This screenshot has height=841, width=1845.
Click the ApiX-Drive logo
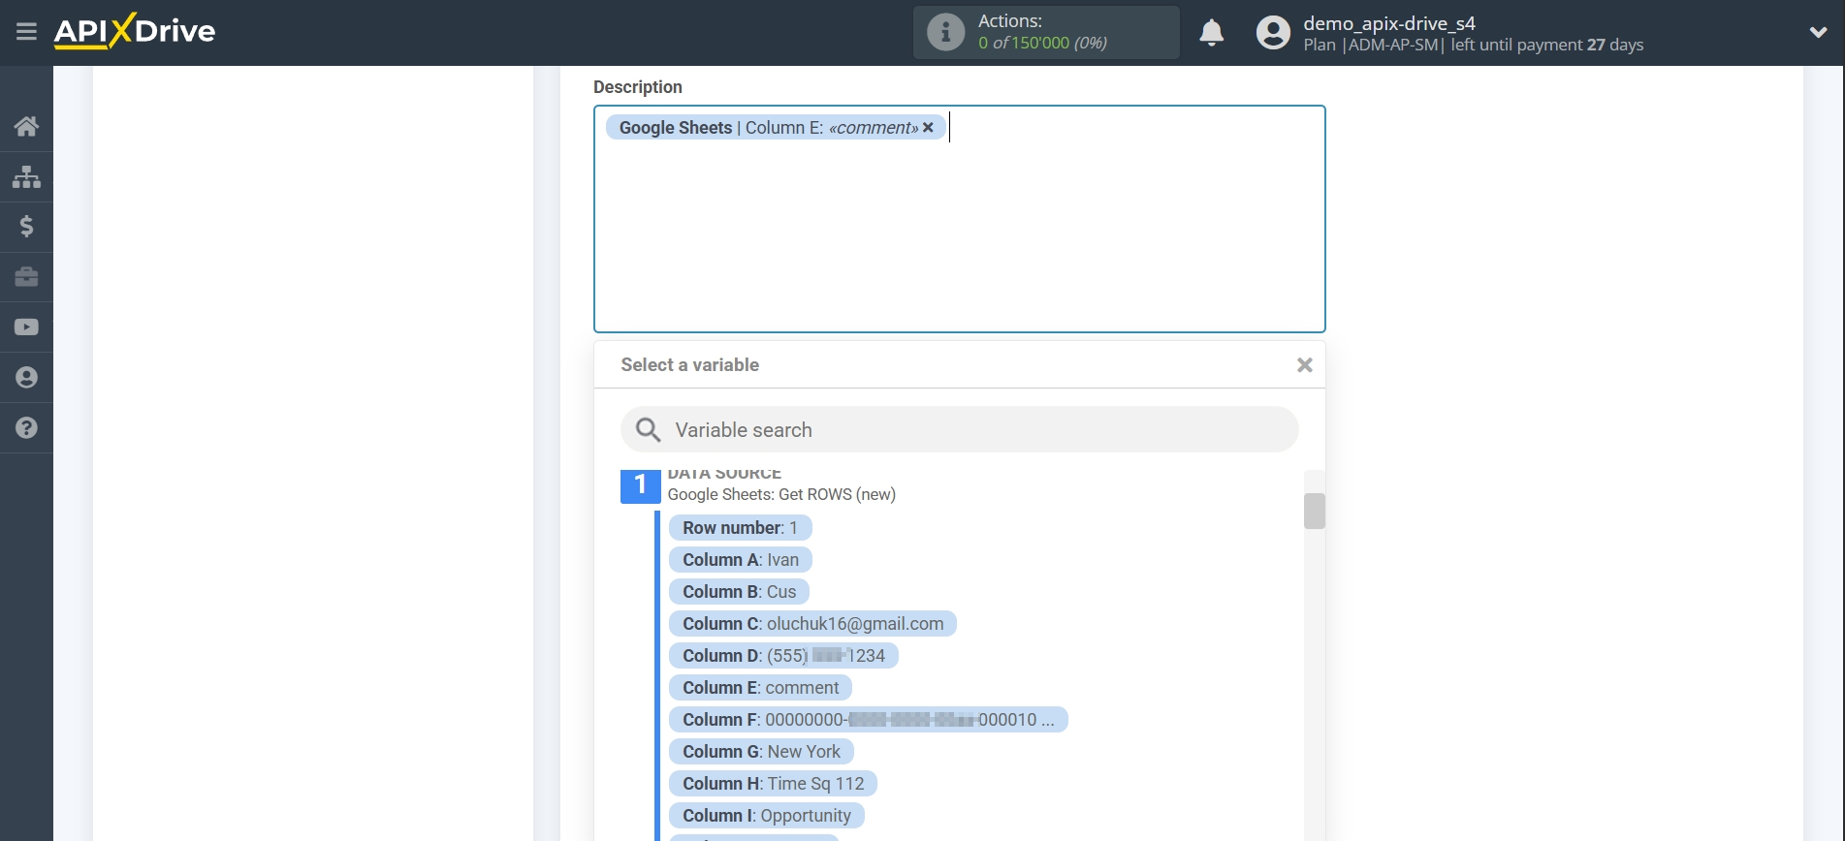[135, 31]
